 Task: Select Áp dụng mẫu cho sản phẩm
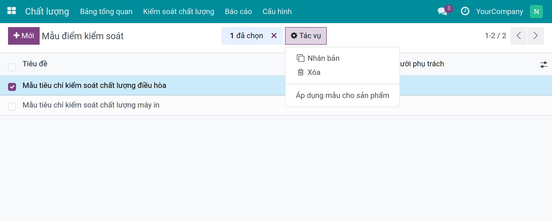pos(342,95)
